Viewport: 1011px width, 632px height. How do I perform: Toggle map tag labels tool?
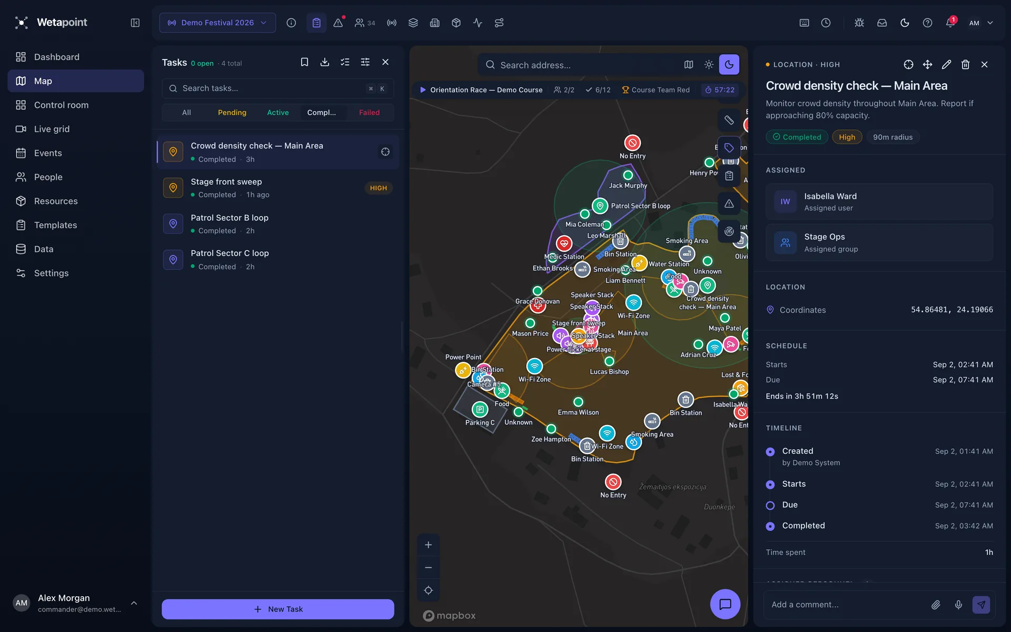click(729, 148)
